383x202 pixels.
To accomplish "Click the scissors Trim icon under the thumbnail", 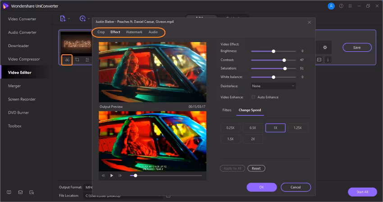I will tap(67, 60).
